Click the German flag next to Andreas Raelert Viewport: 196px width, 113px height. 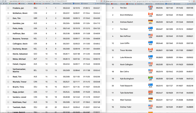point(150,22)
